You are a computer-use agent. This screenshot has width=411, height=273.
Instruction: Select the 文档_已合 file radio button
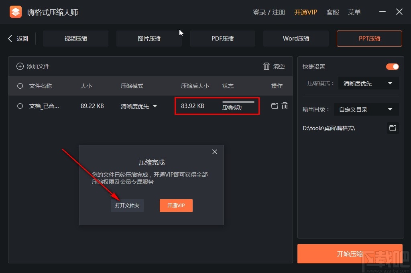[x=20, y=106]
